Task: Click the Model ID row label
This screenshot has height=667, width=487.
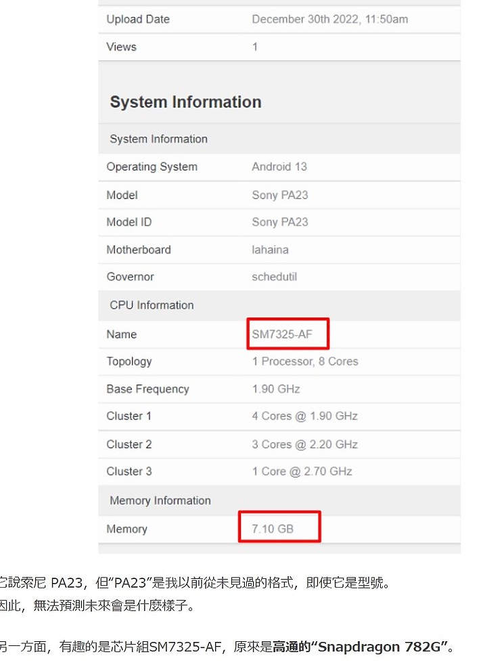Action: pos(129,222)
